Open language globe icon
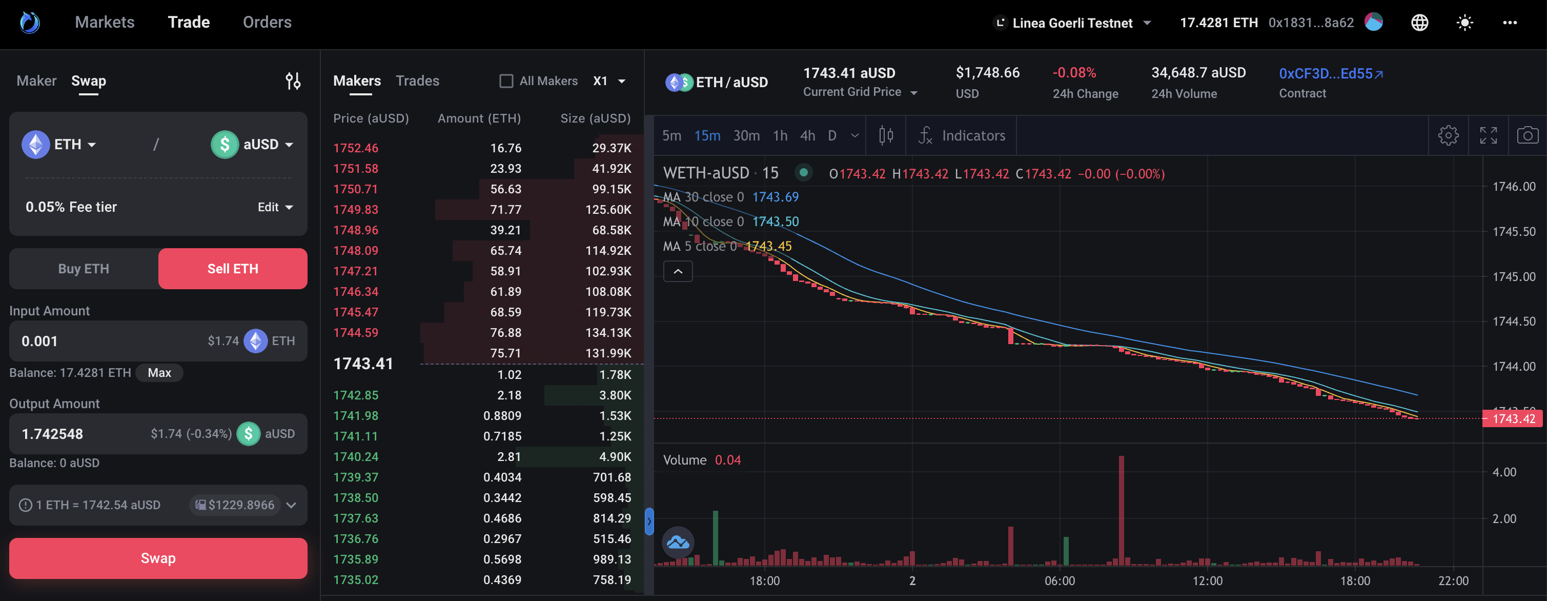 tap(1419, 23)
